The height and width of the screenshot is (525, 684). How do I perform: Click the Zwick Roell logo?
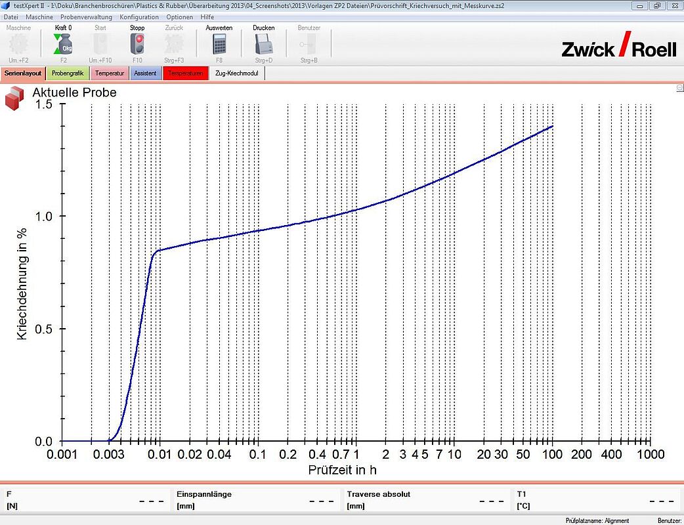pyautogui.click(x=619, y=45)
